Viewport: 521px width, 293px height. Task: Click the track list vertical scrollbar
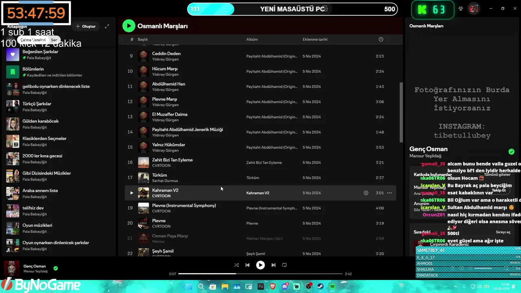point(401,112)
